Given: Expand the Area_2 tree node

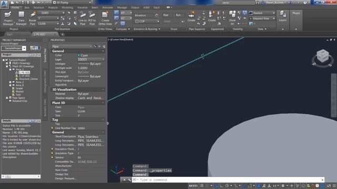Looking at the screenshot, I should tap(10, 82).
